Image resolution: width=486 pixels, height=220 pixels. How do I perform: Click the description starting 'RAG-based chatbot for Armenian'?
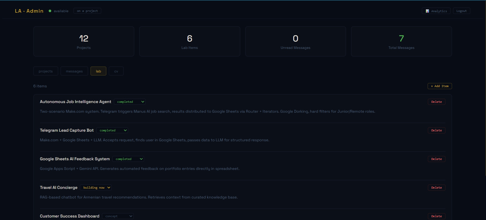click(139, 197)
